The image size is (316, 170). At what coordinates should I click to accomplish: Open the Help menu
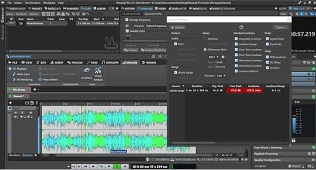coord(61,3)
